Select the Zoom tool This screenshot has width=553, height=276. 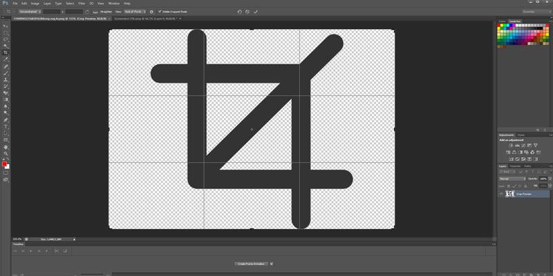pyautogui.click(x=6, y=154)
